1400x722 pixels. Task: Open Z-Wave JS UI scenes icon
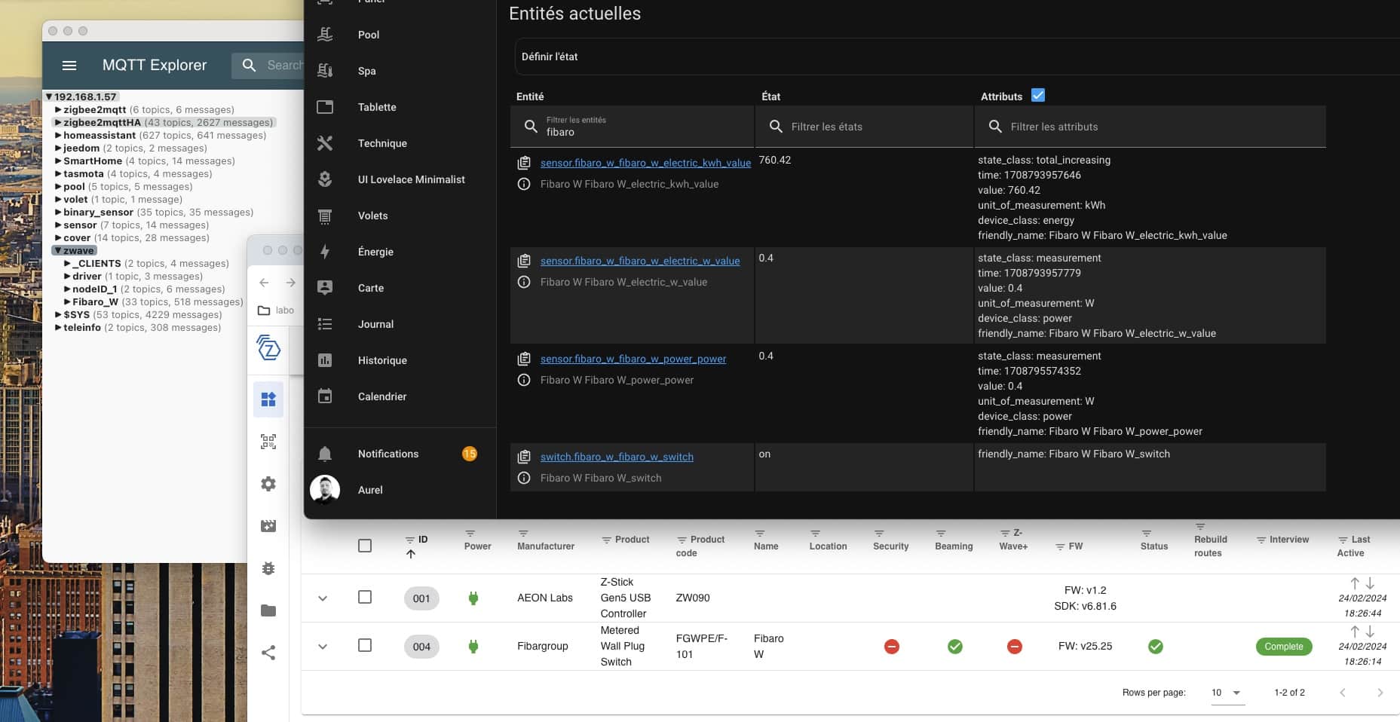click(268, 526)
